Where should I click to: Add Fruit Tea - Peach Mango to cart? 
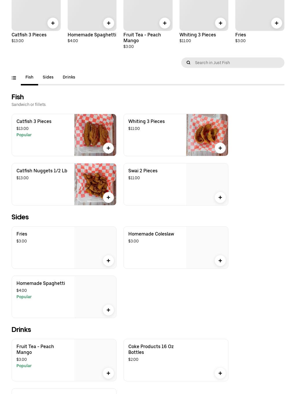click(x=108, y=373)
